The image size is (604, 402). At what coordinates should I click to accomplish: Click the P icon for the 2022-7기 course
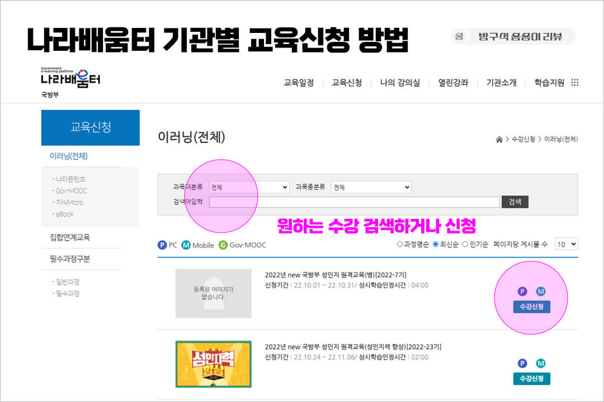(x=522, y=291)
